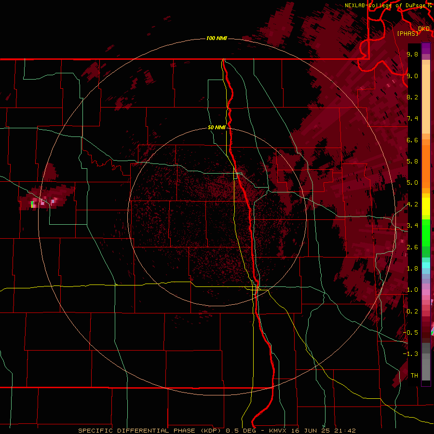Screen dimensions: 434x434
Task: Click the 1.8 value on color scale
Action: tap(412, 269)
